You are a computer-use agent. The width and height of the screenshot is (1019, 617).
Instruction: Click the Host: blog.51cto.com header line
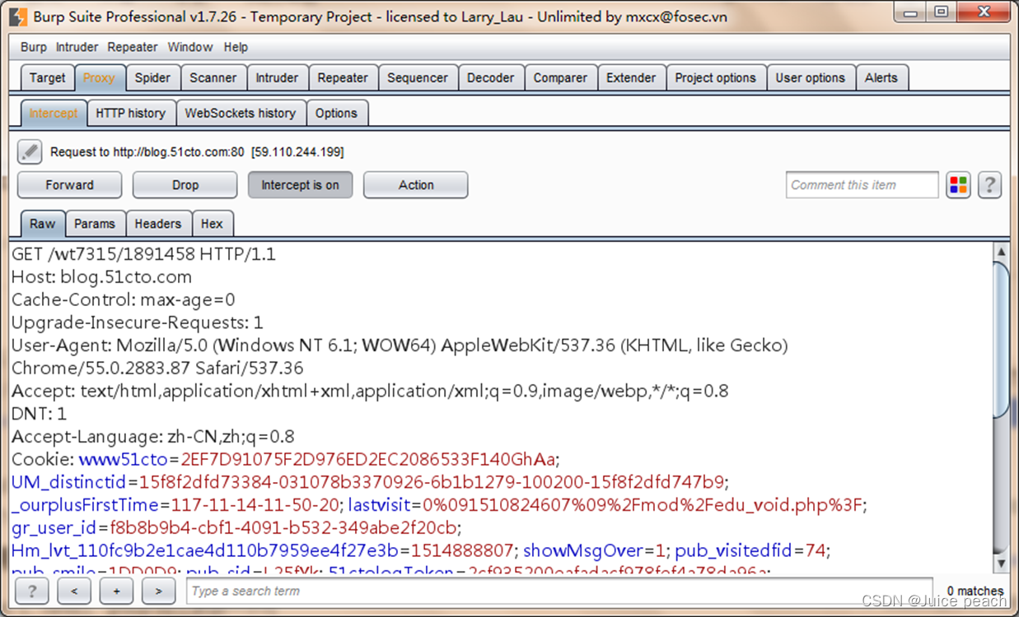[x=101, y=277]
